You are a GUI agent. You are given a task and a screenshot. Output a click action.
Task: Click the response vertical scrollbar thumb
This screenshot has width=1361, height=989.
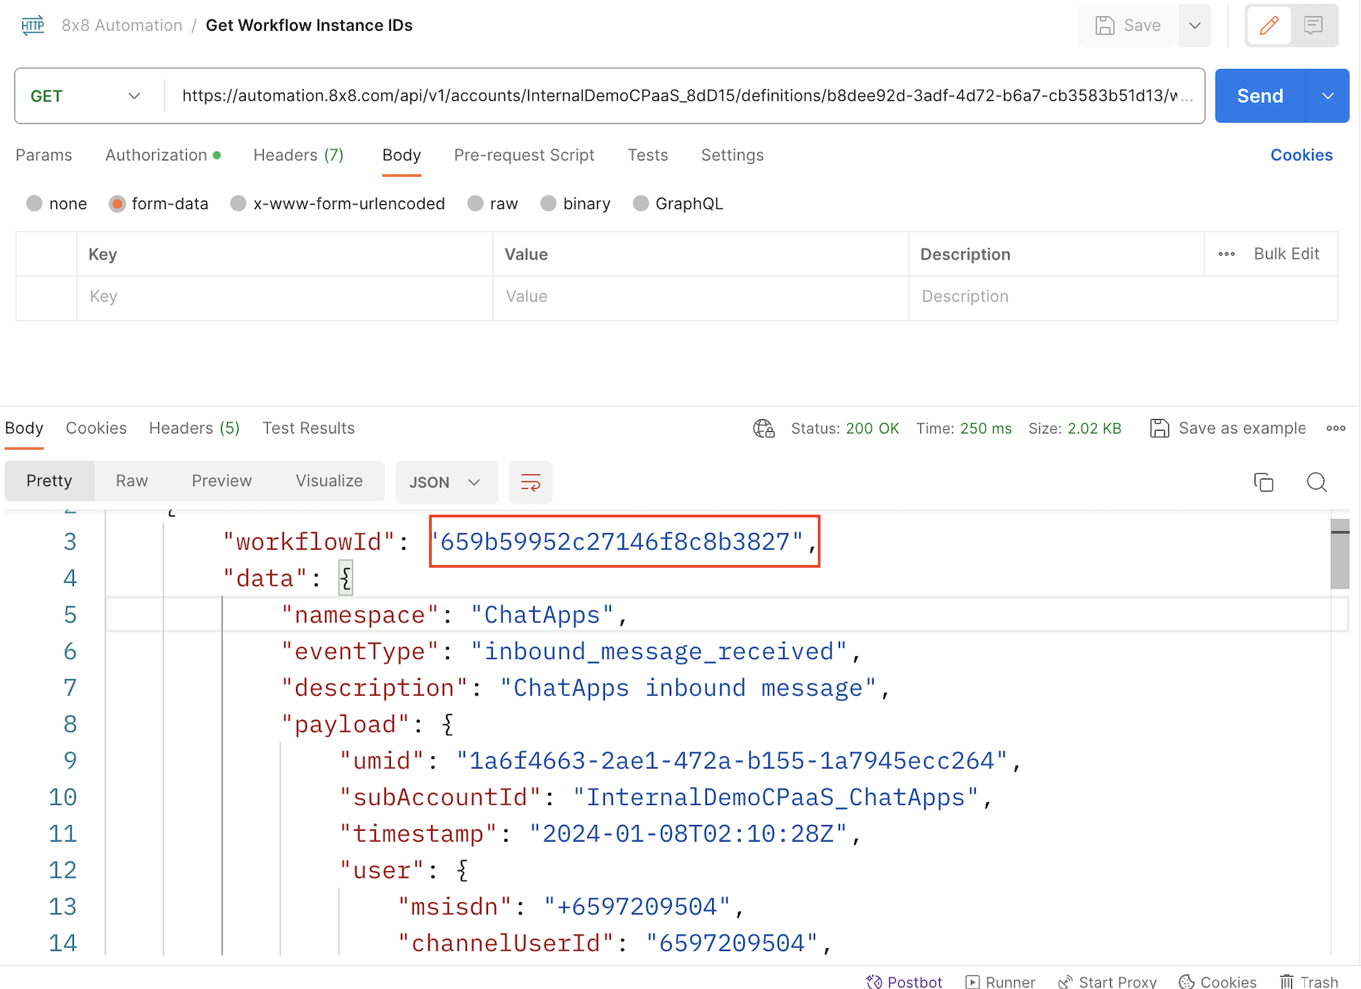(1339, 553)
